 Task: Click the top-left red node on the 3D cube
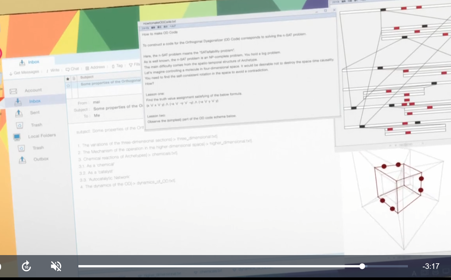384,167
